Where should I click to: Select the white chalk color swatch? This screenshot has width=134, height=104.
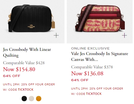coord(31,98)
